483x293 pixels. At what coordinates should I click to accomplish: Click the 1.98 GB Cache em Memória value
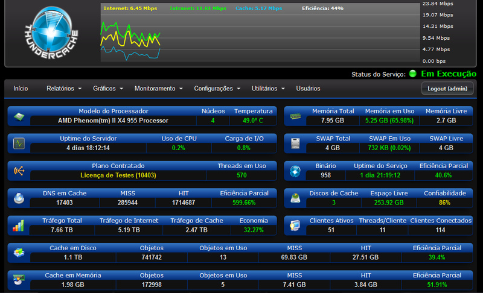(x=72, y=285)
